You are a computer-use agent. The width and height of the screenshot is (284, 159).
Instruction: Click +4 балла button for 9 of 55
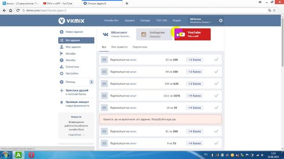click(x=194, y=143)
